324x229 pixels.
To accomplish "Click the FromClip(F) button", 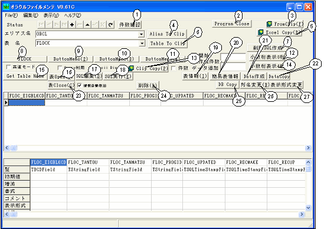I will coord(285,24).
